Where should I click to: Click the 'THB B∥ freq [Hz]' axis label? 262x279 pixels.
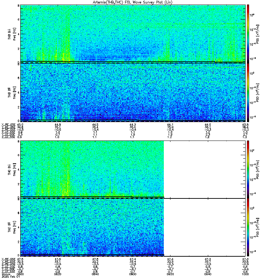[x=12, y=92]
